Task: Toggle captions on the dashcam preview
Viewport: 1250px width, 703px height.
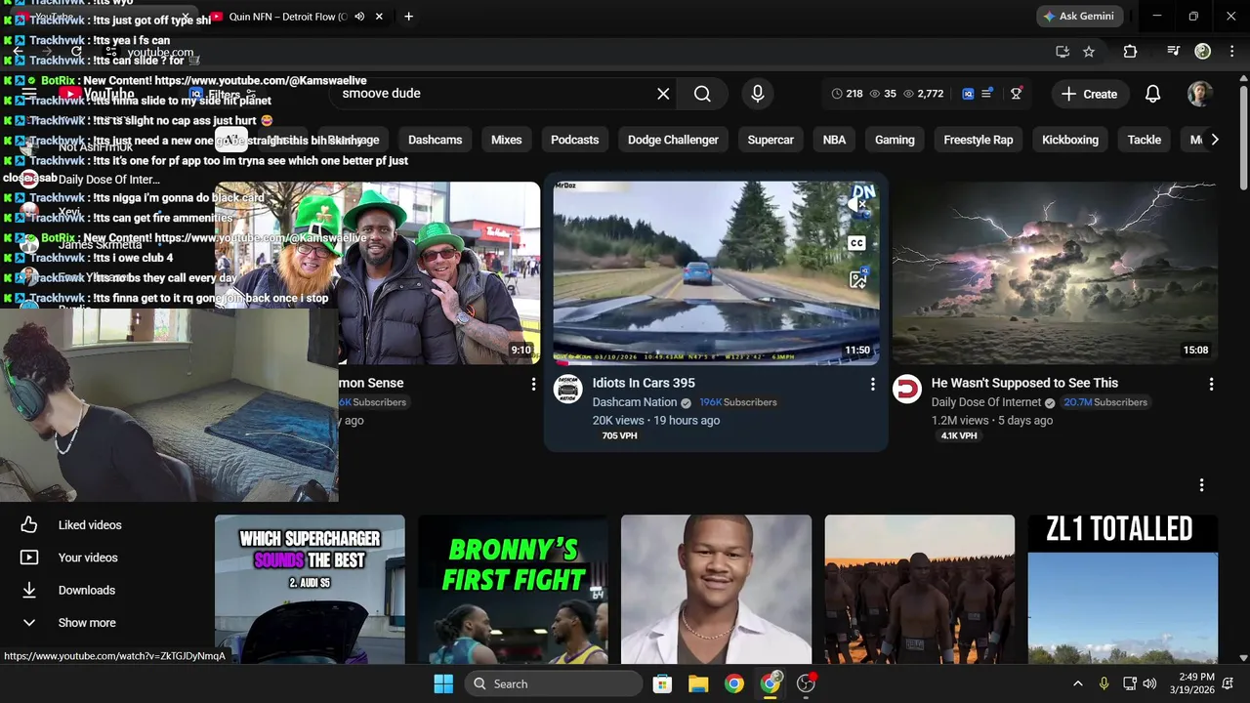Action: 856,243
